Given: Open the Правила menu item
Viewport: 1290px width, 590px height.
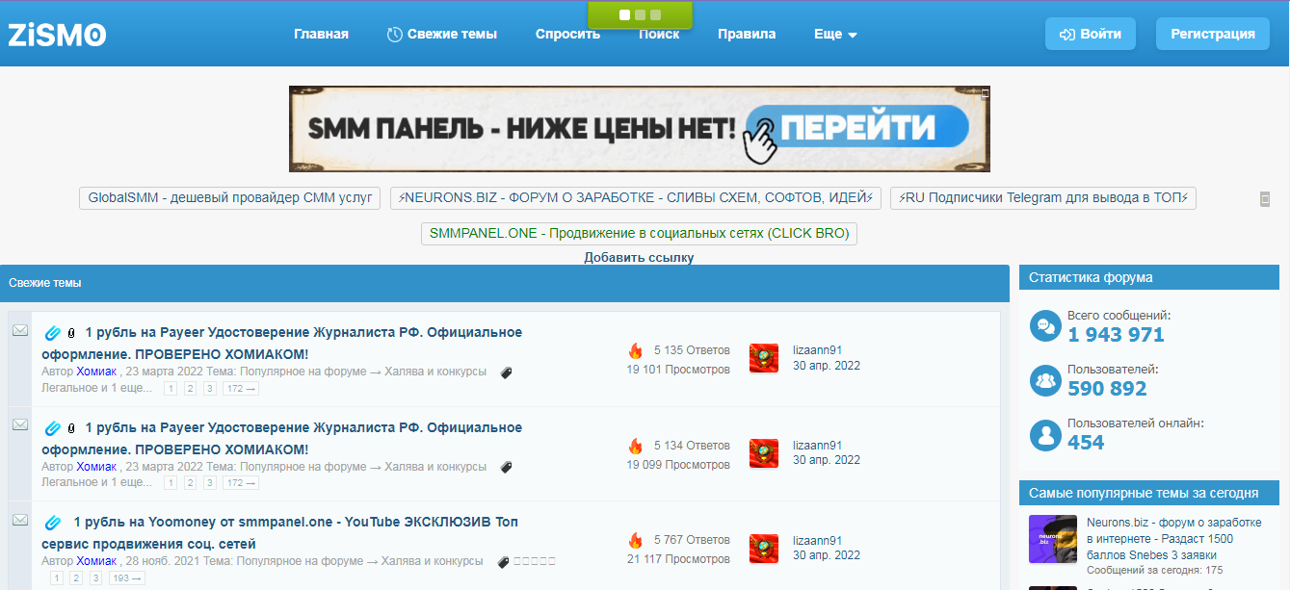Looking at the screenshot, I should click(x=746, y=35).
